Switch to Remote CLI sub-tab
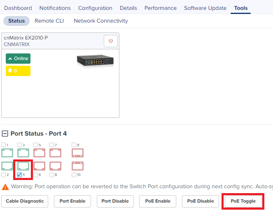The width and height of the screenshot is (273, 210). pyautogui.click(x=49, y=21)
